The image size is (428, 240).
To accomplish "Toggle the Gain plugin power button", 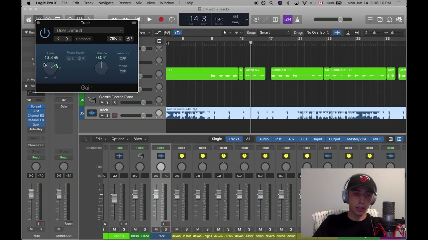I will pyautogui.click(x=45, y=33).
